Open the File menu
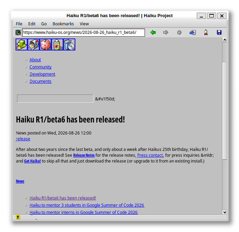Image resolution: width=239 pixels, height=232 pixels. pos(19,24)
